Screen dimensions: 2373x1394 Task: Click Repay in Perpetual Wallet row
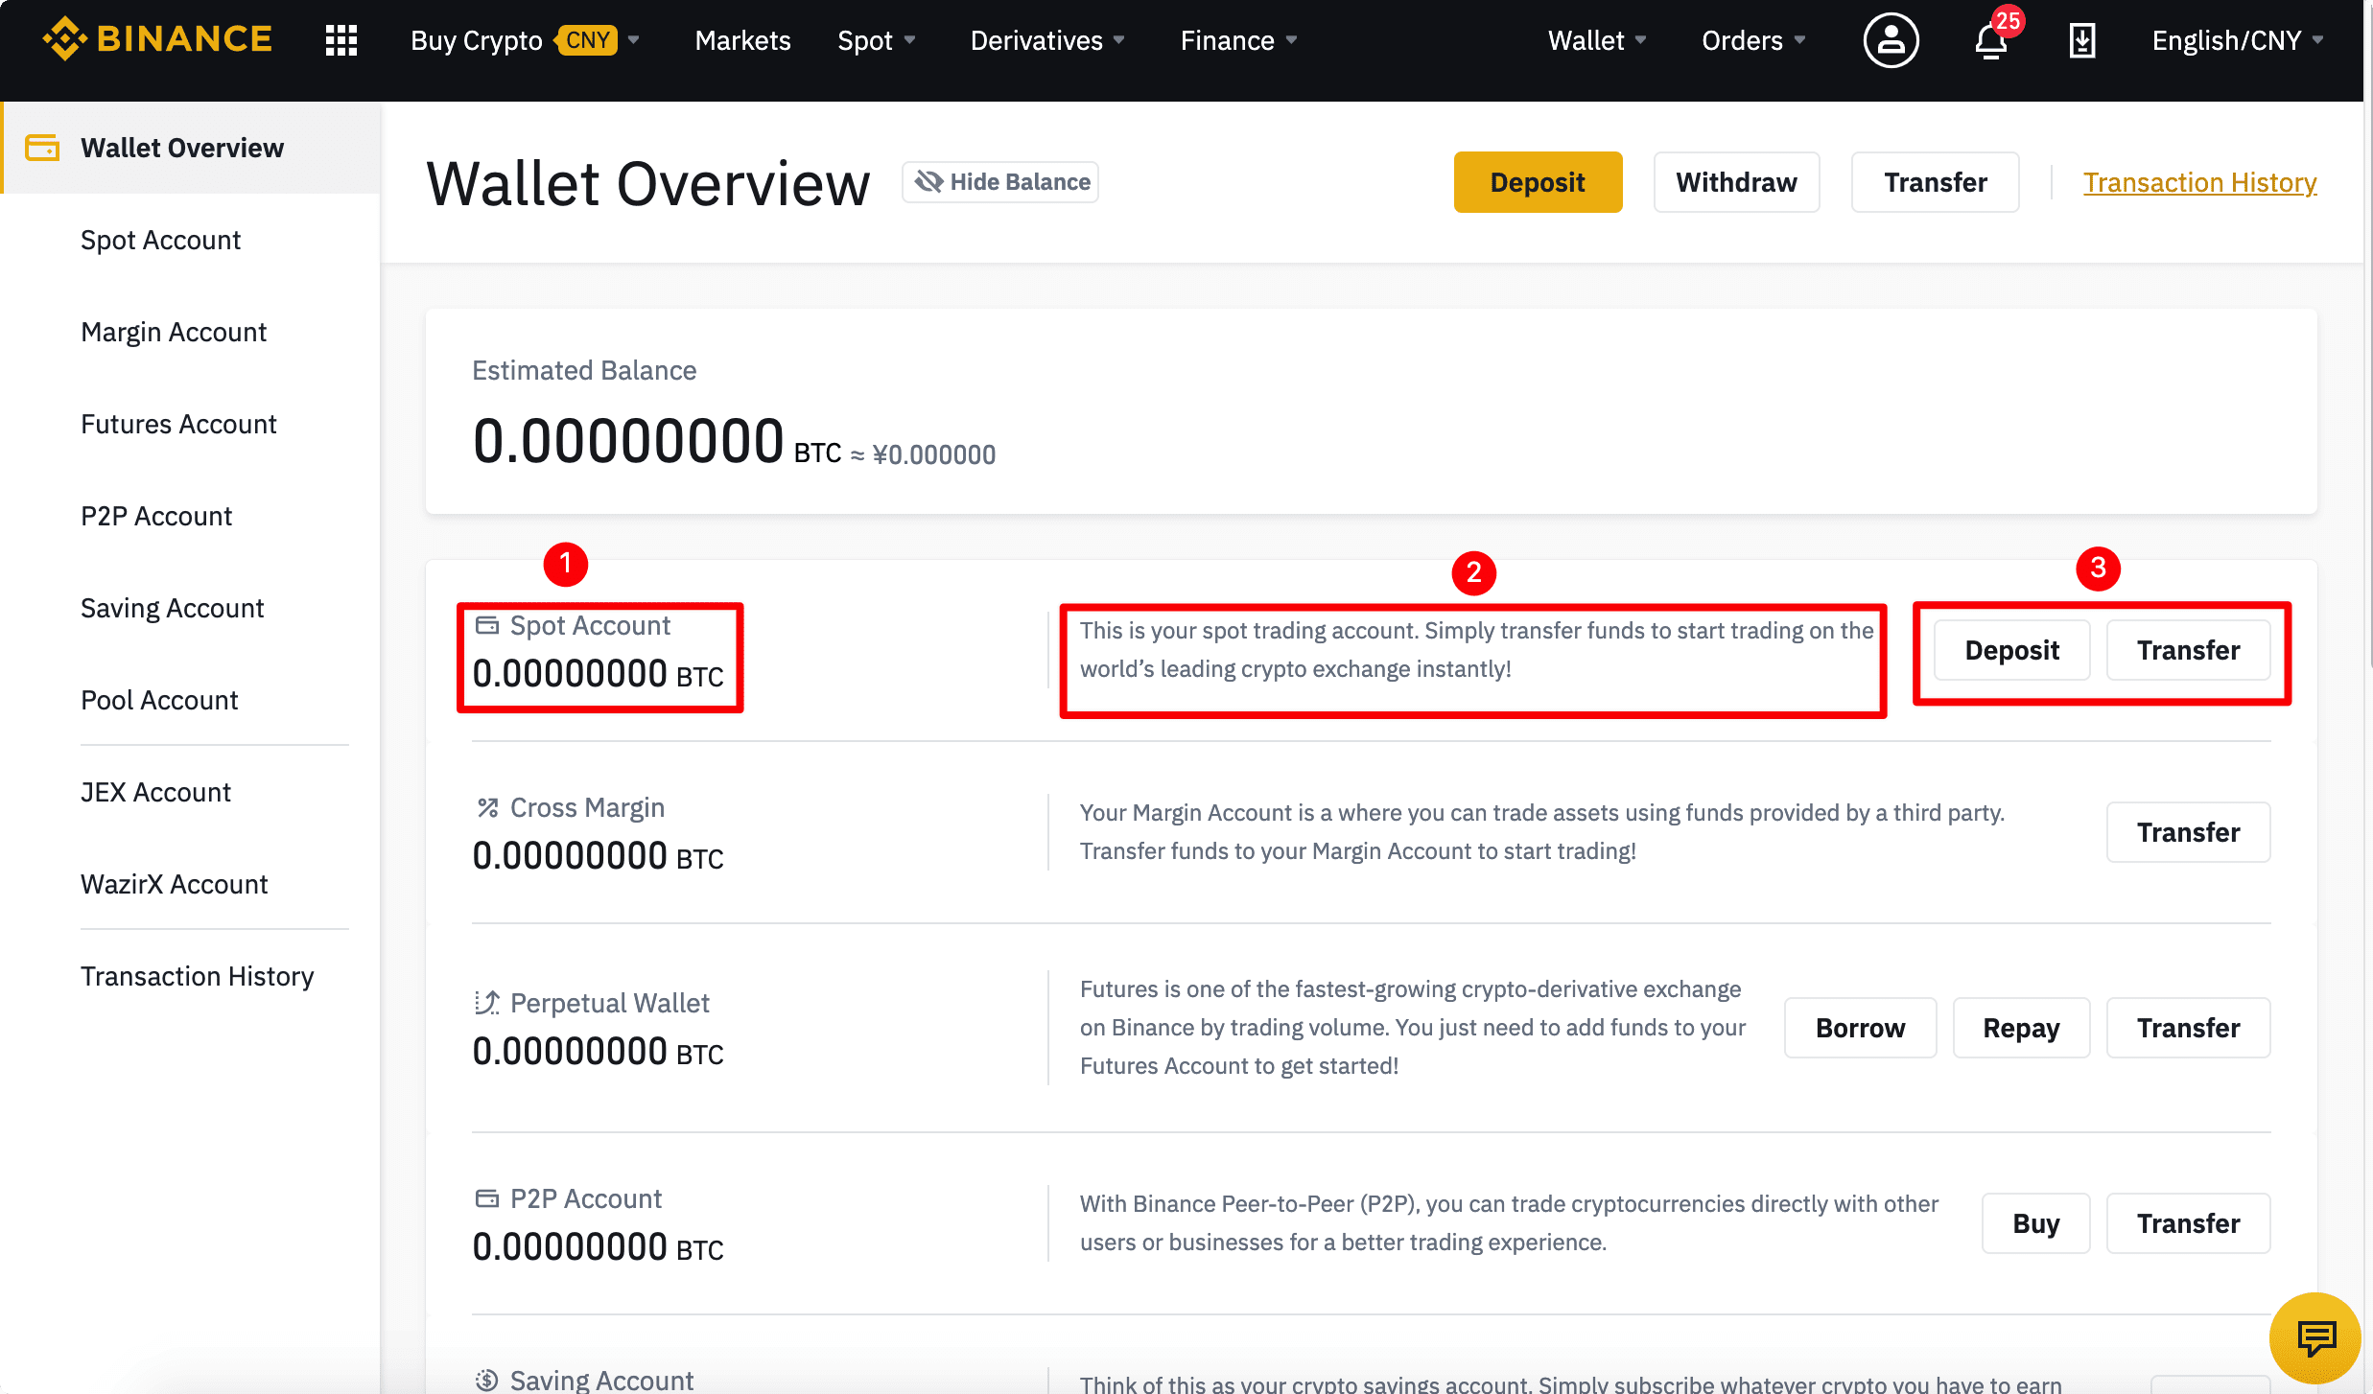pos(2021,1028)
